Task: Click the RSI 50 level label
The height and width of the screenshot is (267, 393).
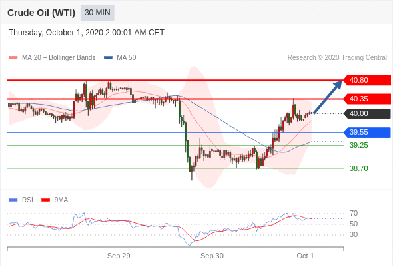Action: [x=354, y=224]
